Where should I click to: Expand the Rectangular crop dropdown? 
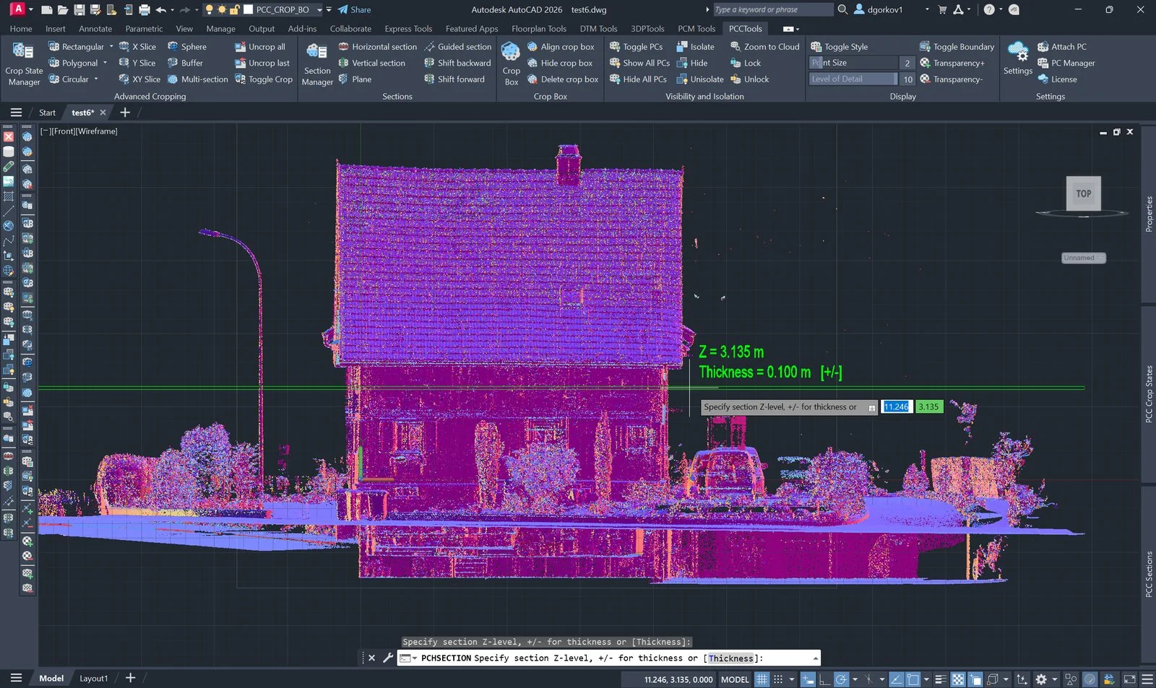click(x=111, y=46)
